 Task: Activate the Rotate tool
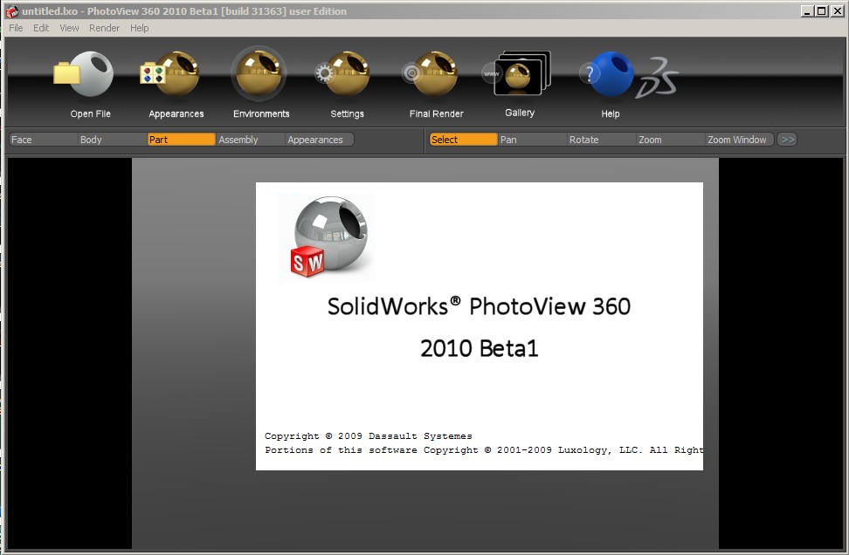(x=602, y=140)
